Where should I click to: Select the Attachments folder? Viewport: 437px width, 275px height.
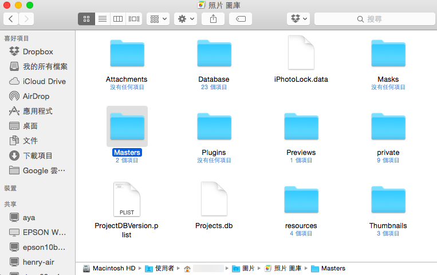click(127, 53)
